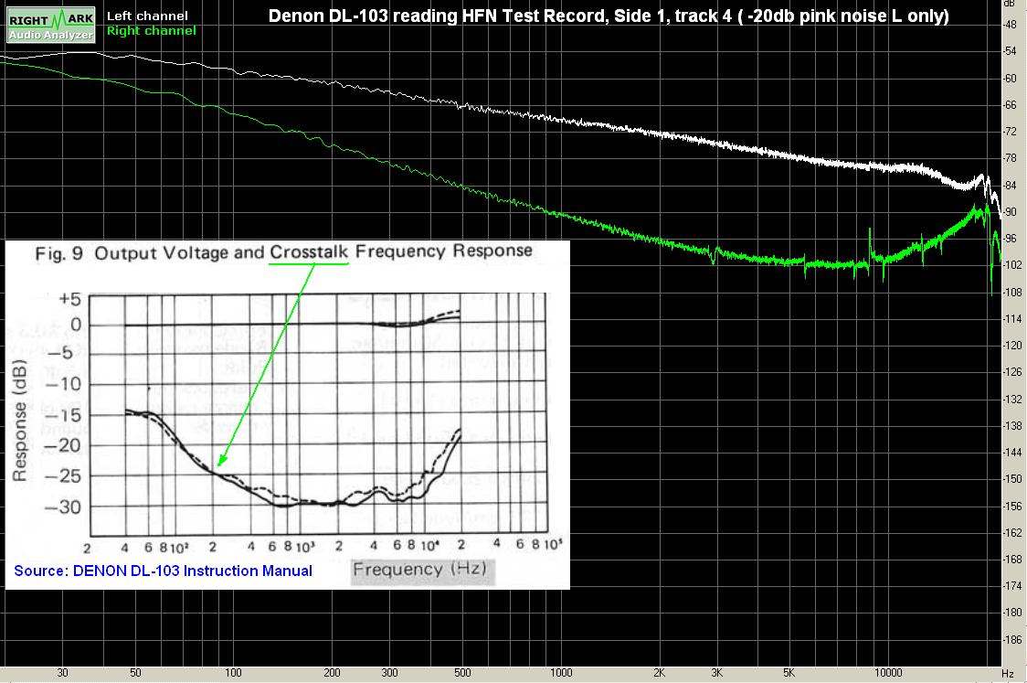This screenshot has width=1027, height=683.
Task: Click the -30 label on the inset chart
Action: coord(63,507)
